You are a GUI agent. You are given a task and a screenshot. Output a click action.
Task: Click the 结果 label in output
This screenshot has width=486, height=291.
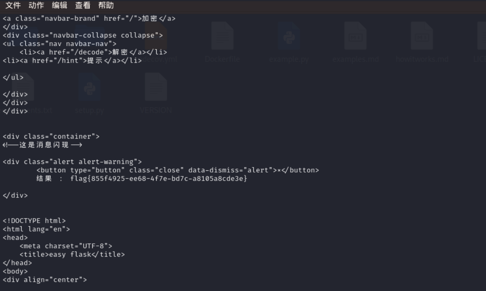(x=44, y=178)
